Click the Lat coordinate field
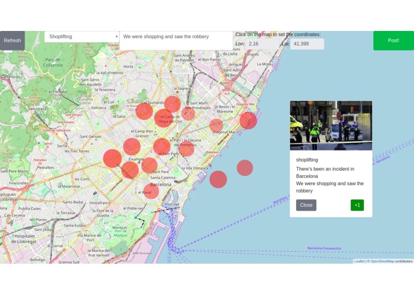This screenshot has height=294, width=414. tap(307, 44)
